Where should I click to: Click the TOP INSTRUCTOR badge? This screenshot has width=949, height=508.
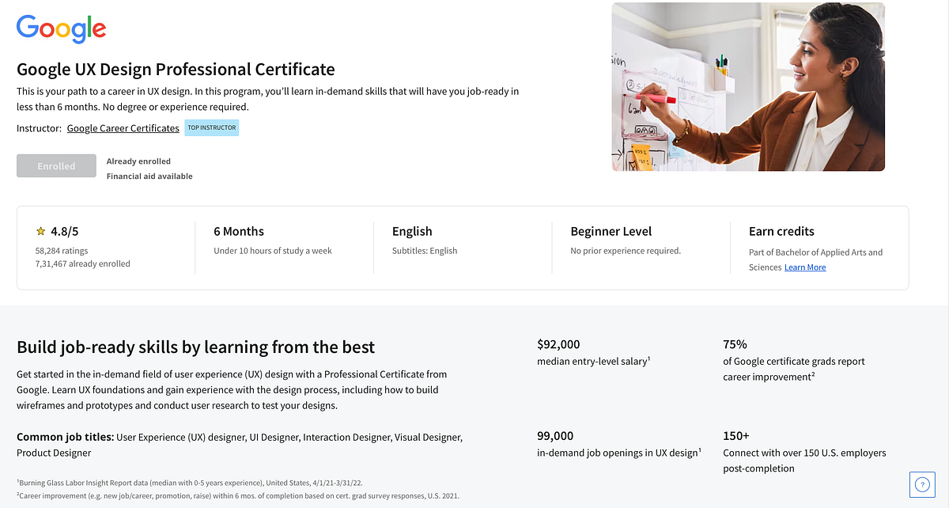click(x=211, y=127)
